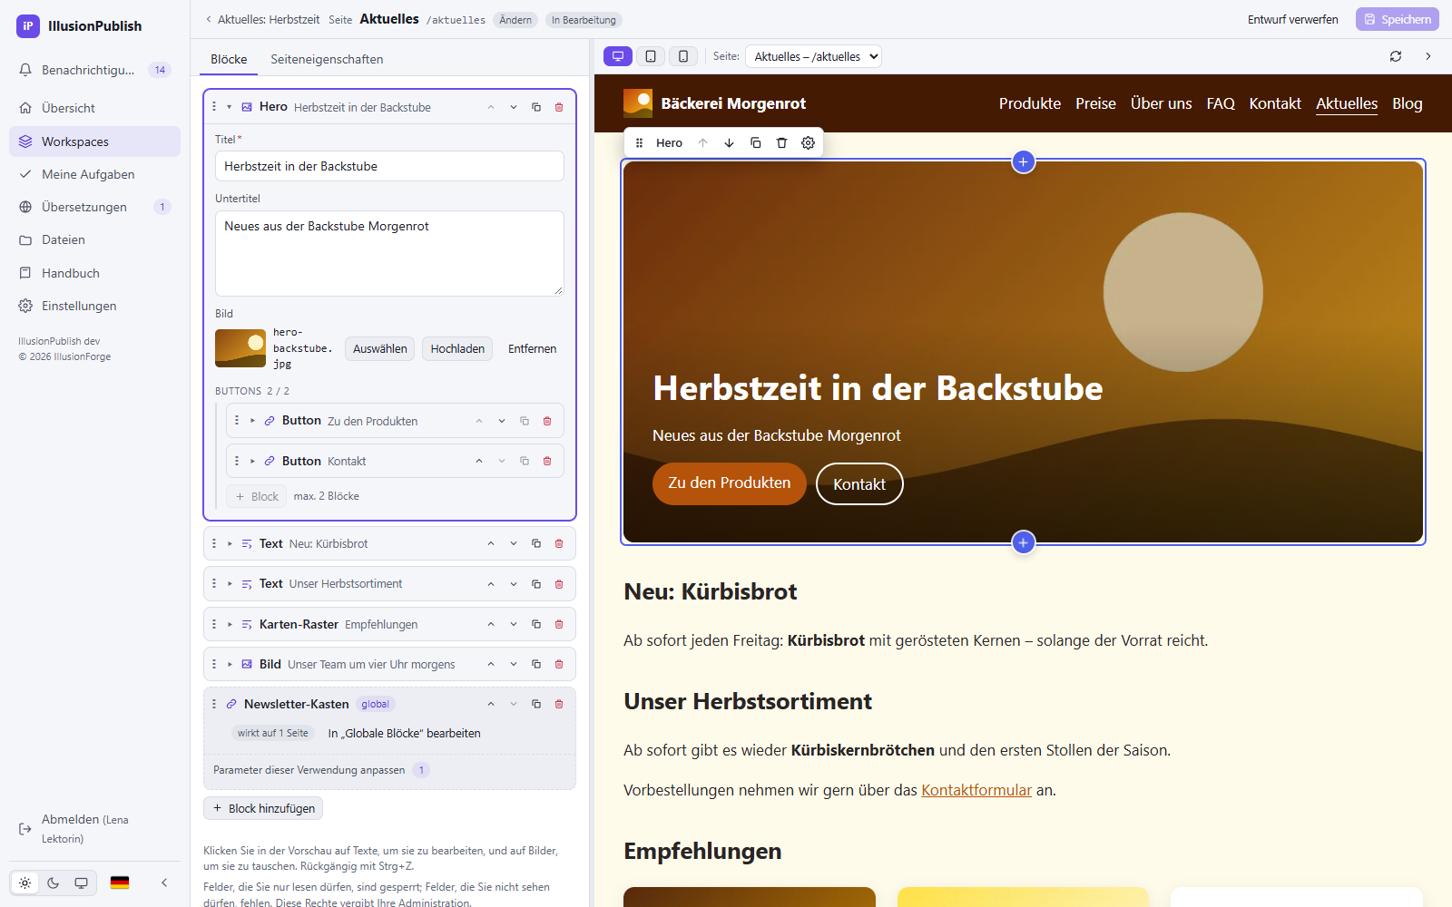
Task: Follow the Kontaktformular link in preview
Action: coord(976,790)
